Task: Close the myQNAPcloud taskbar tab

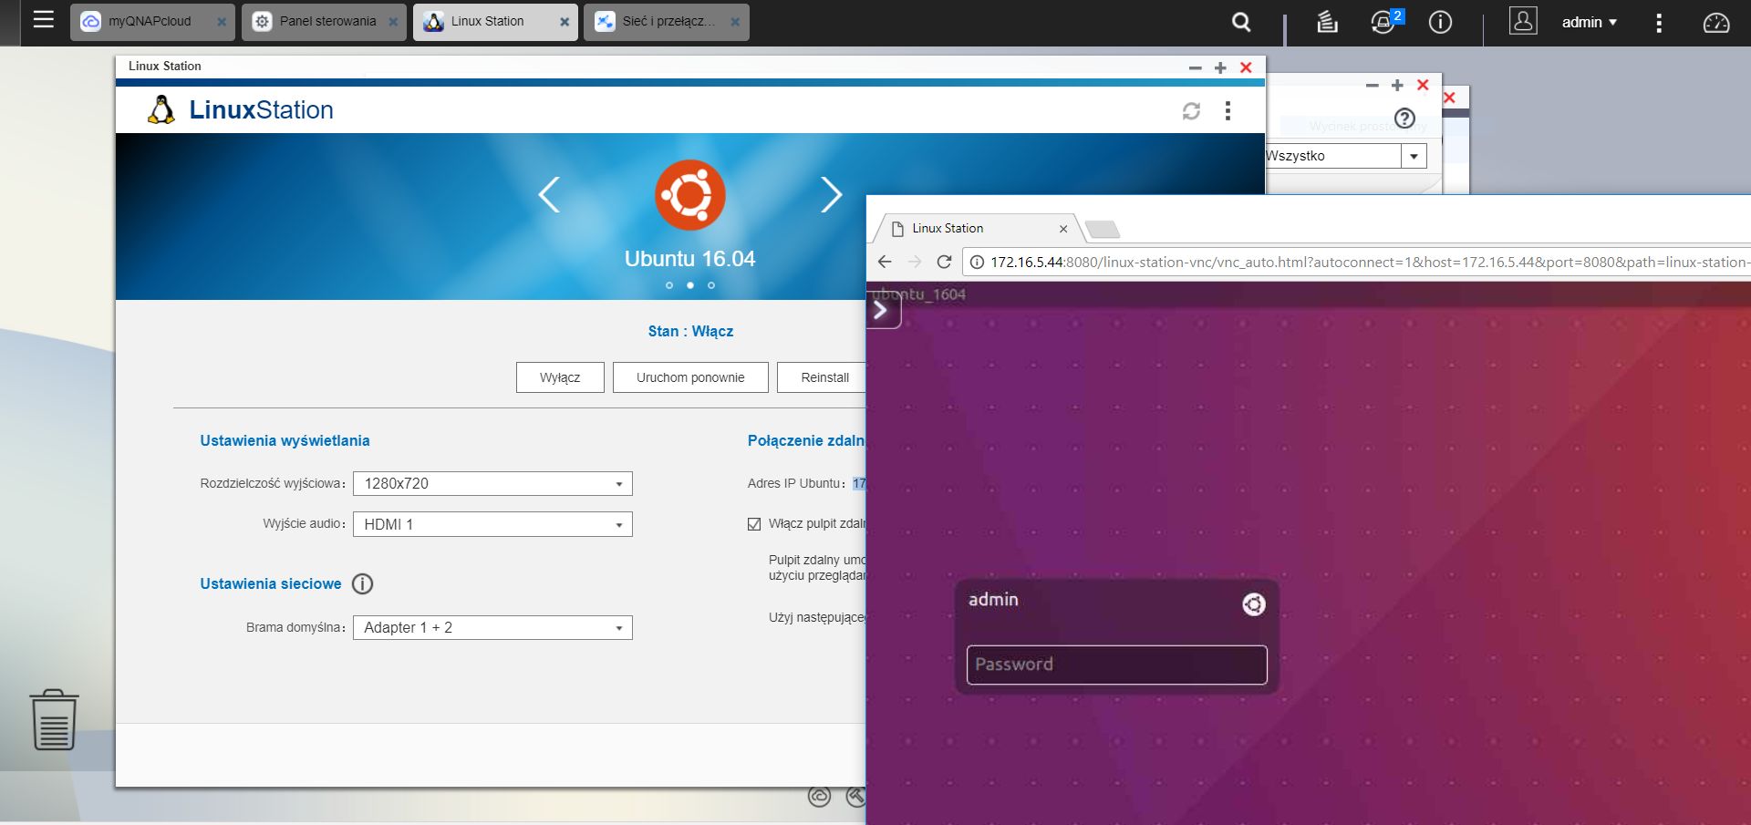Action: (x=221, y=22)
